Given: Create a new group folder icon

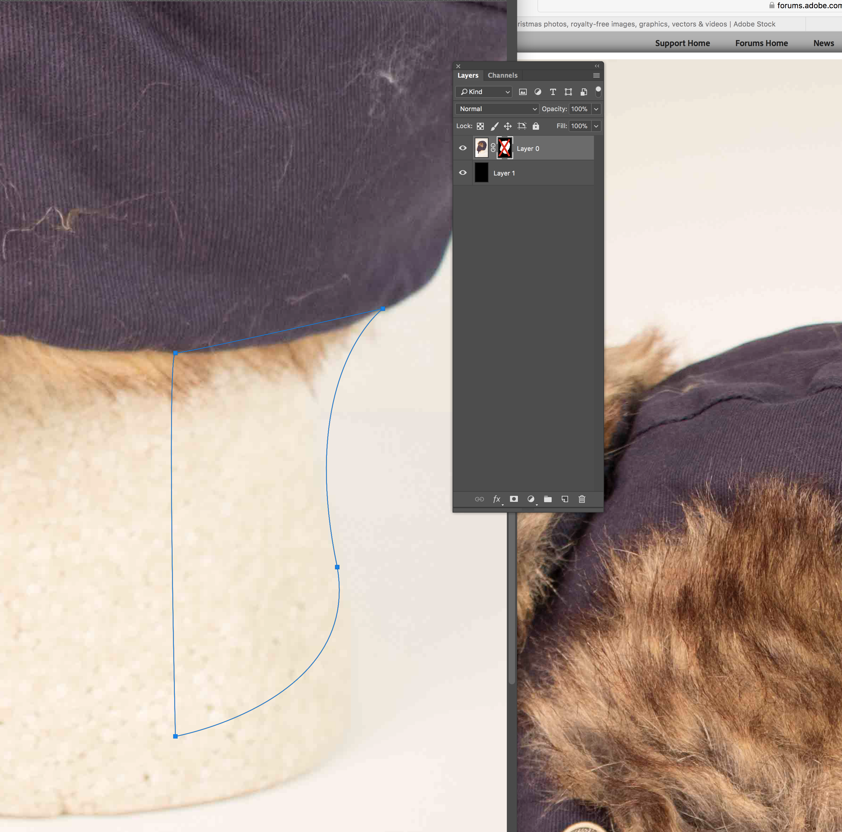Looking at the screenshot, I should (548, 499).
